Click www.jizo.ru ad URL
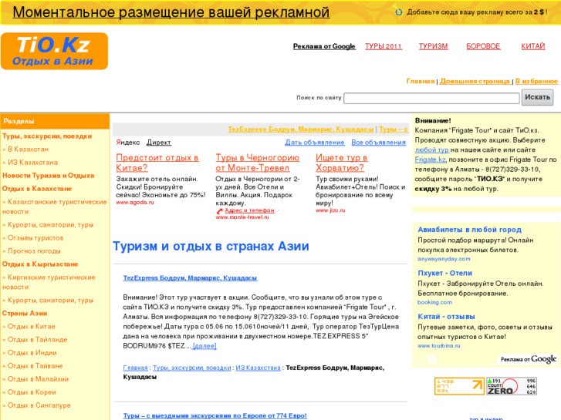This screenshot has height=420, width=561. (330, 210)
